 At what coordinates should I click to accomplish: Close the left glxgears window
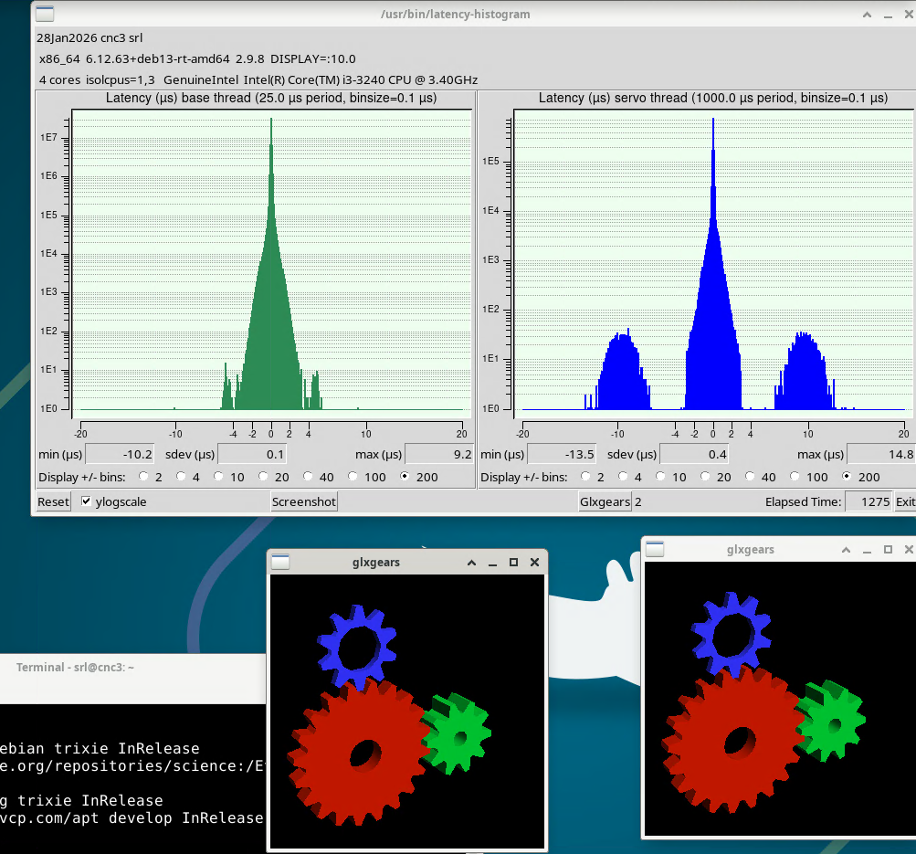point(534,563)
